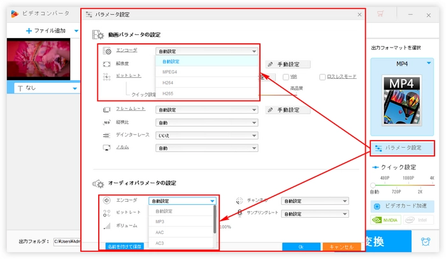The width and height of the screenshot is (446, 259).
Task: Open the フレームレート dropdown
Action: (206, 110)
